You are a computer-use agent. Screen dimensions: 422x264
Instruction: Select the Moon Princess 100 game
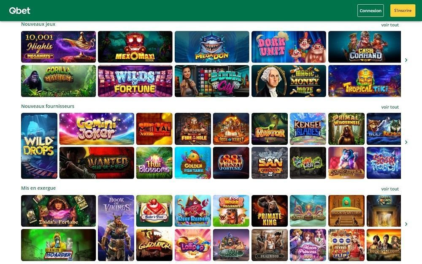click(x=308, y=245)
